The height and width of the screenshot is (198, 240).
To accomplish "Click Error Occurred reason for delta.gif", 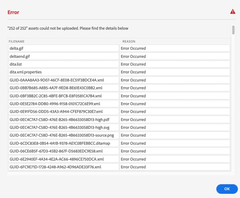I will [175, 48].
